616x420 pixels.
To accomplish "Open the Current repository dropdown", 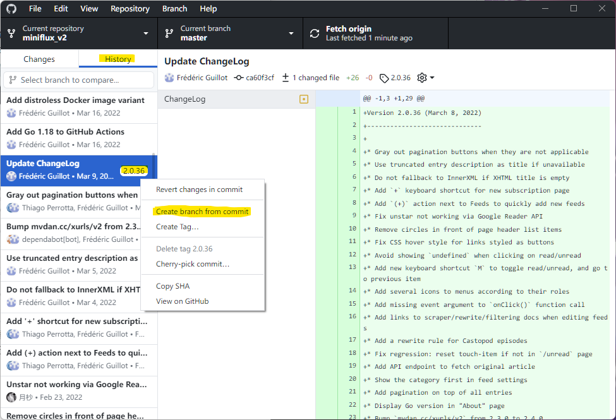I will coord(79,33).
